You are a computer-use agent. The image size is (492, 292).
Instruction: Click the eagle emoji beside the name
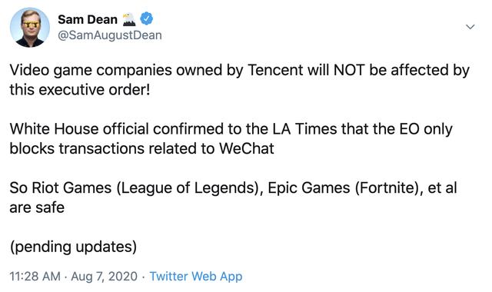(128, 19)
